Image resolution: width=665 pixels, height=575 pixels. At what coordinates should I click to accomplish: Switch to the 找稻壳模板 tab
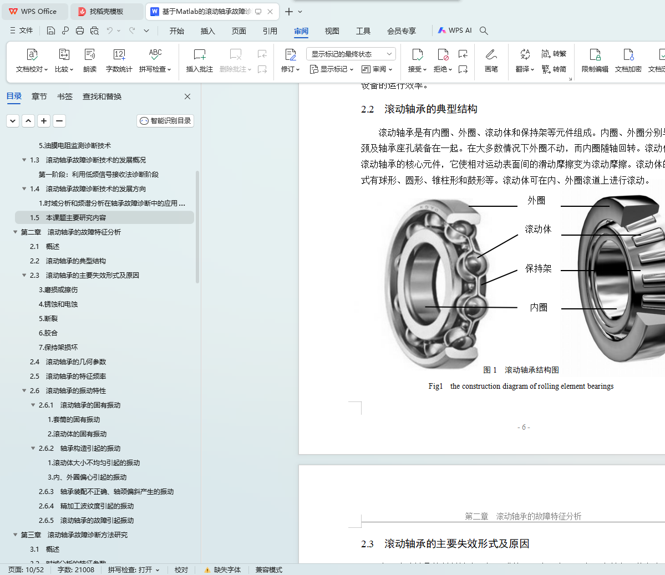106,12
